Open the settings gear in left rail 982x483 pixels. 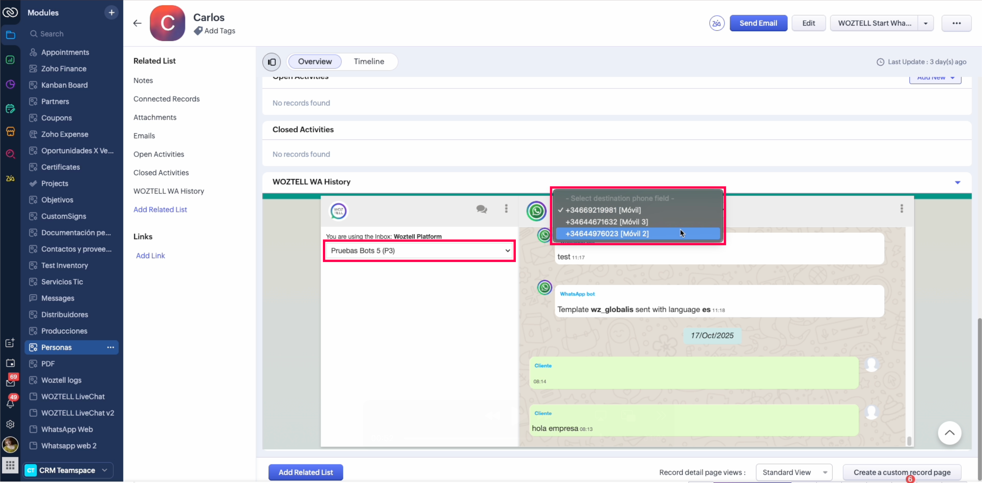(x=10, y=424)
